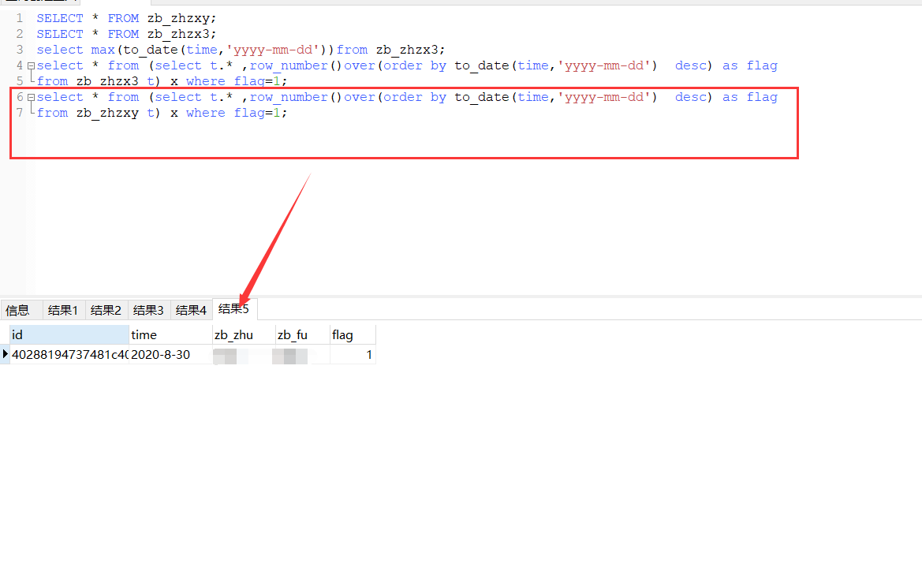Click the zb_zhu column header
The height and width of the screenshot is (571, 922).
244,334
